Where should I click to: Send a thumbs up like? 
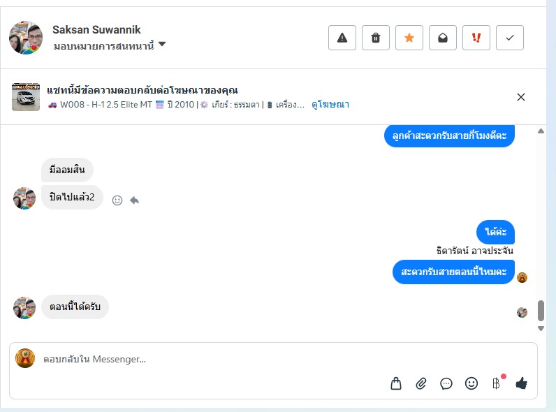[x=521, y=383]
